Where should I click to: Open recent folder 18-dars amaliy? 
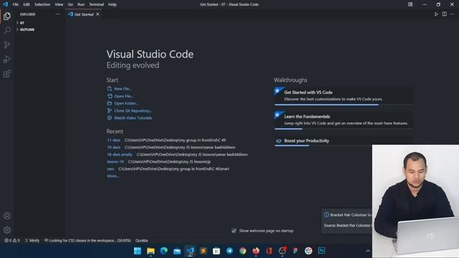(120, 155)
